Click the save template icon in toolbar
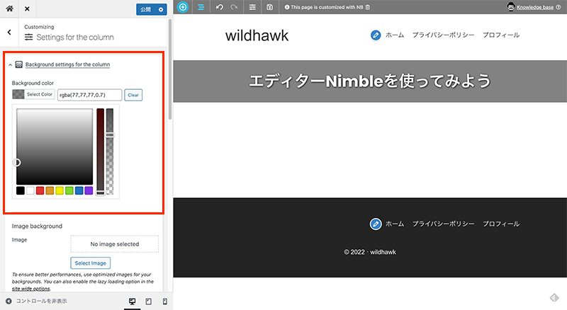 (270, 7)
